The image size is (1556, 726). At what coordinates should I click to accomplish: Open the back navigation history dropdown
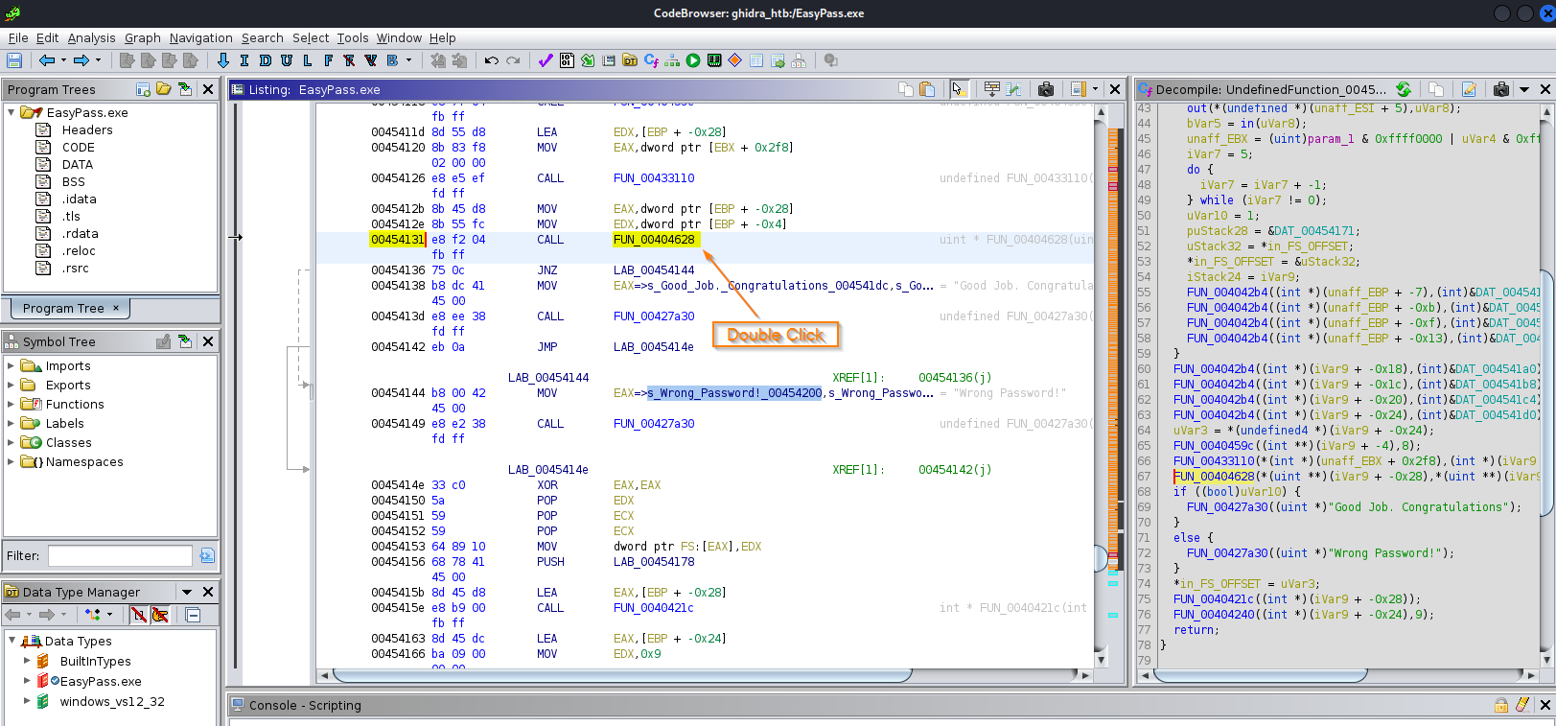(63, 60)
